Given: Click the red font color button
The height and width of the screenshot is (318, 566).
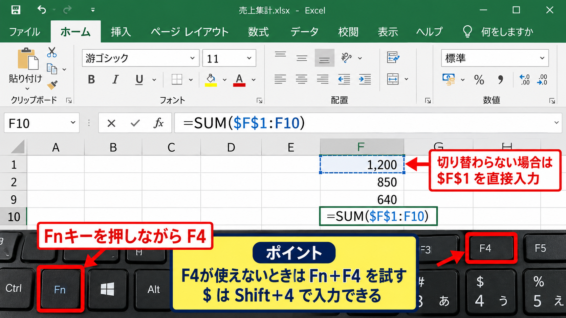Looking at the screenshot, I should 239,80.
